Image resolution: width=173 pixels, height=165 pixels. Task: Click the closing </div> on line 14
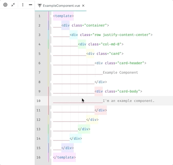pyautogui.click(x=76, y=138)
